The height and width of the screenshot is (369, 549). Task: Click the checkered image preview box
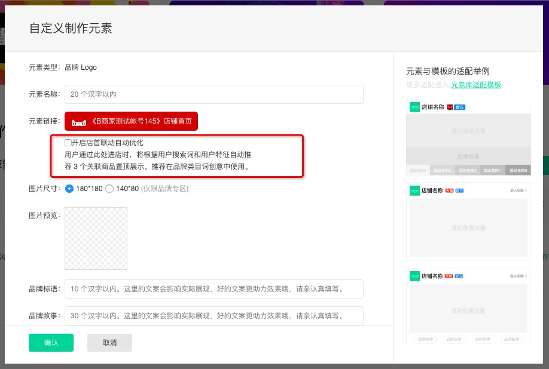tap(96, 238)
